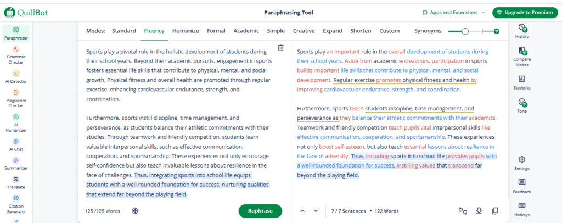Screen dimensions: 562x223
Task: Click the Rephrase button
Action: 260,211
